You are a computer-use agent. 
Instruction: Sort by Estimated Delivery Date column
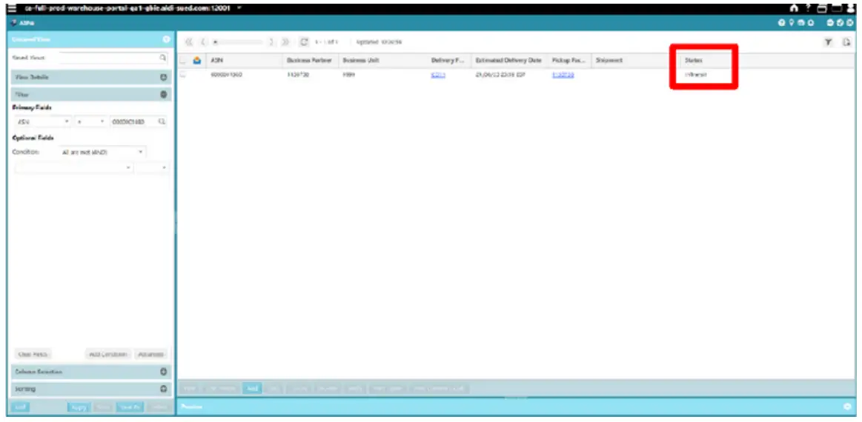(x=508, y=61)
